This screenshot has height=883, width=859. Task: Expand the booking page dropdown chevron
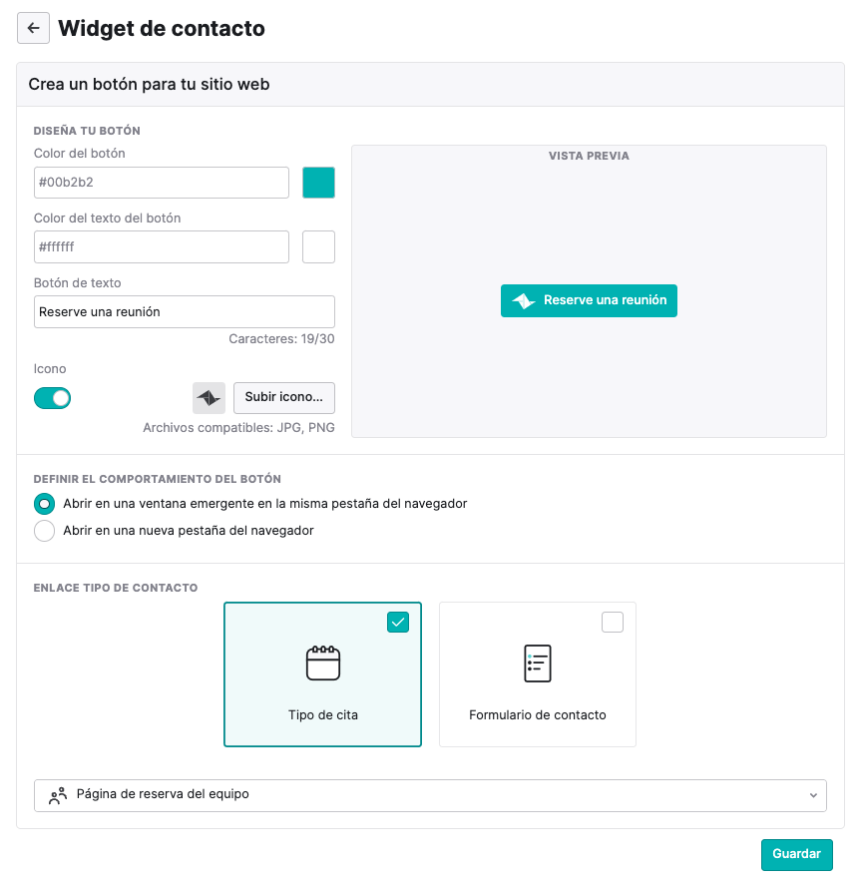point(813,795)
